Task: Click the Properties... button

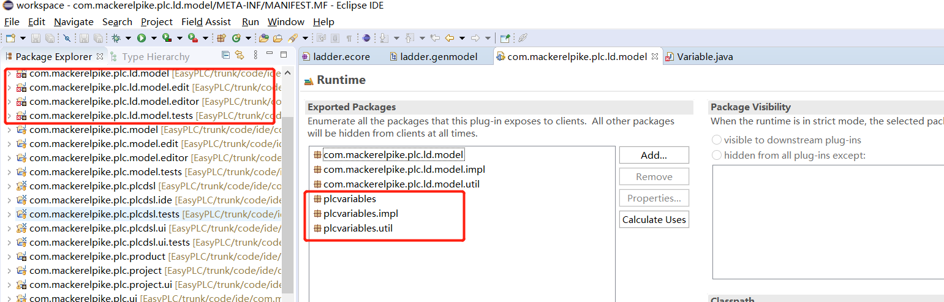Action: 654,198
